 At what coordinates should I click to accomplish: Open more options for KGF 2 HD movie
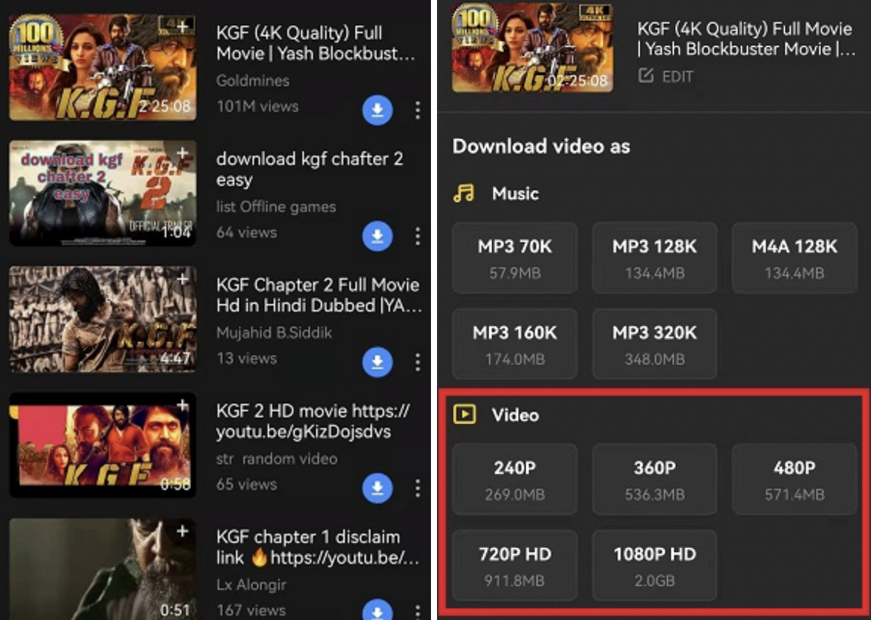pyautogui.click(x=417, y=488)
